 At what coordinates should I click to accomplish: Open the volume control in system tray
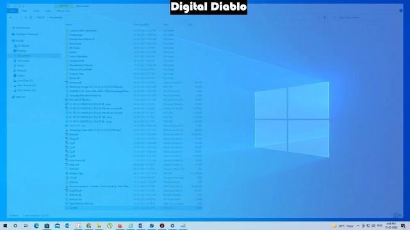pos(373,226)
